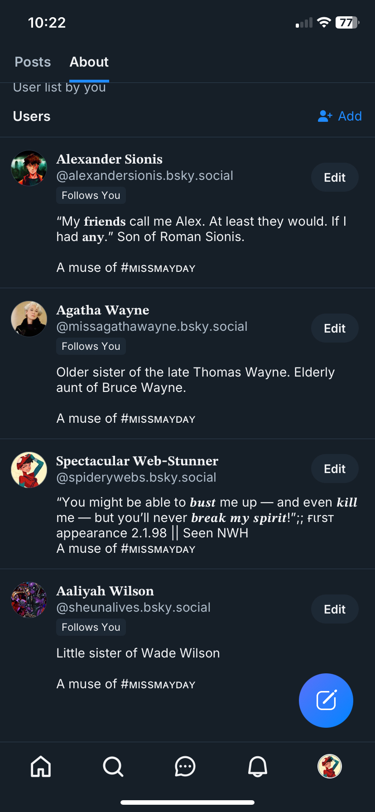Open Spectacular Web-Stunner's avatar
375x812 pixels.
29,470
